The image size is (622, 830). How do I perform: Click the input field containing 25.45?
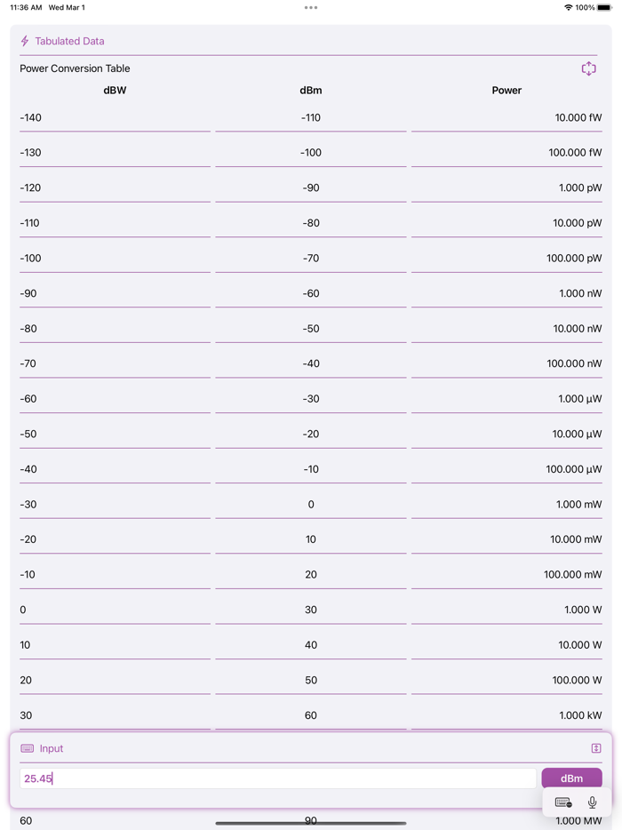click(x=277, y=778)
